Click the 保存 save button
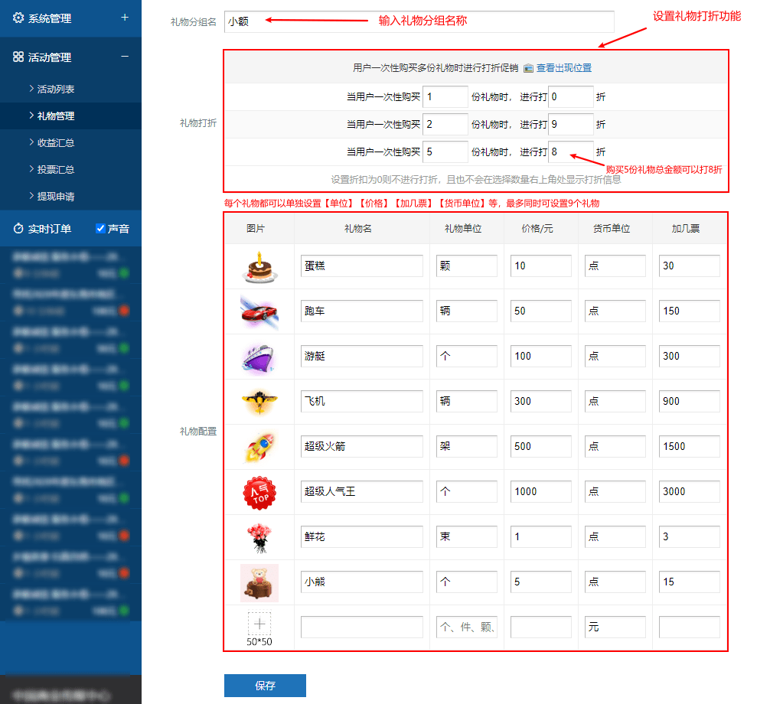 tap(265, 686)
